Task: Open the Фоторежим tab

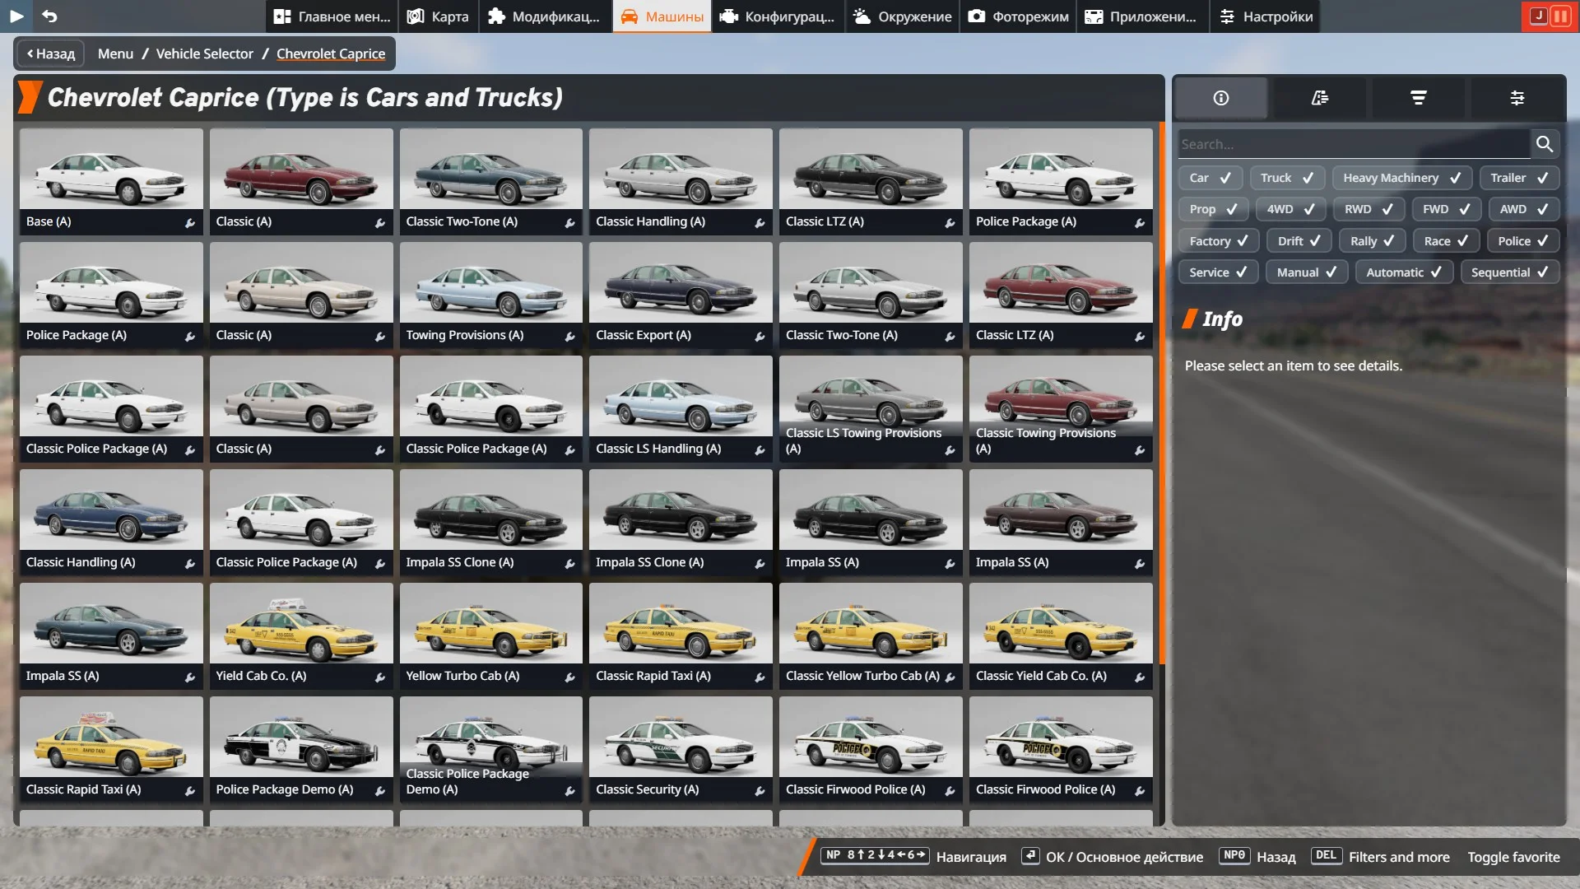Action: (1019, 16)
